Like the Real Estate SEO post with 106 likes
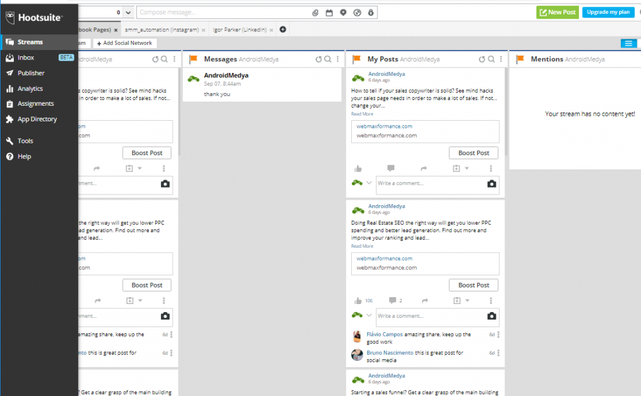 (x=358, y=301)
